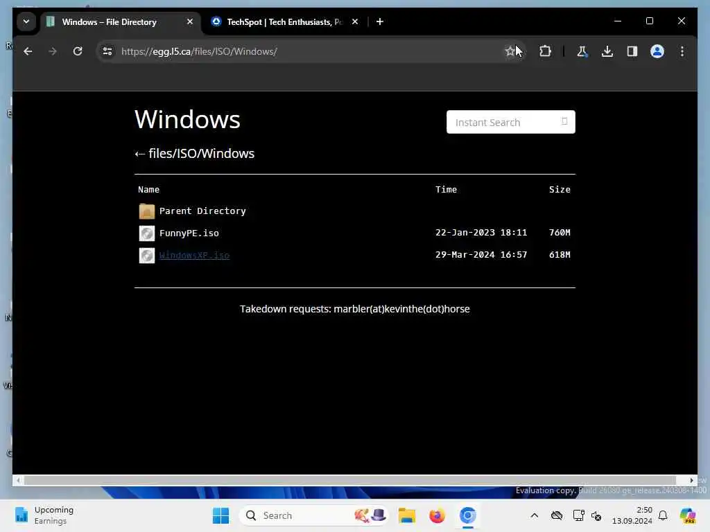The width and height of the screenshot is (710, 532).
Task: Select the 760M size value
Action: [560, 233]
